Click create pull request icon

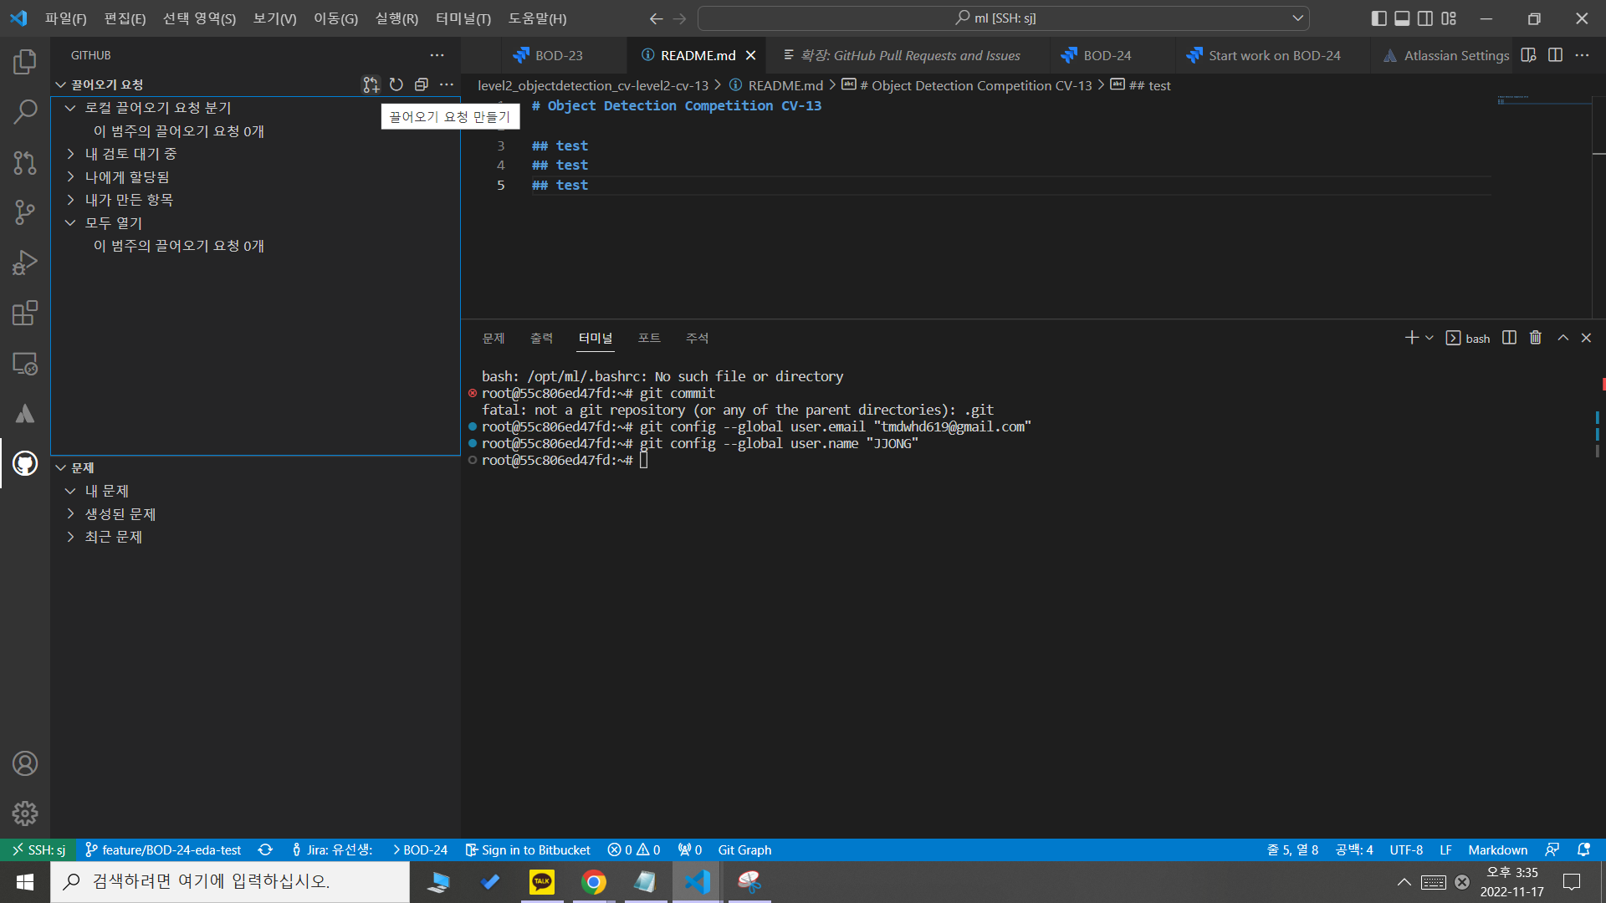point(371,84)
